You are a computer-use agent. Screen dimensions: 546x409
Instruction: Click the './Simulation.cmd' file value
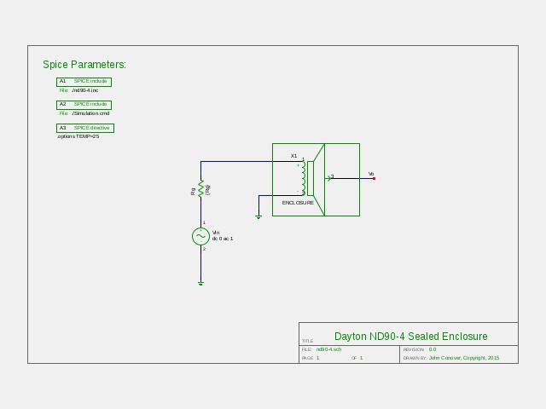90,113
